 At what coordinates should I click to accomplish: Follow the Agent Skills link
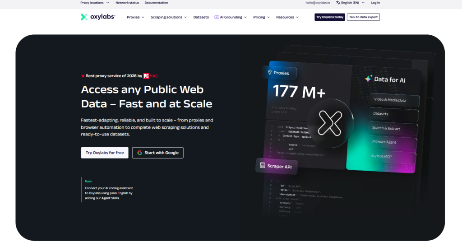tap(110, 198)
